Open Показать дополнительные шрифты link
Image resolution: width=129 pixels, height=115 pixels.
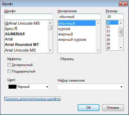[32, 99]
